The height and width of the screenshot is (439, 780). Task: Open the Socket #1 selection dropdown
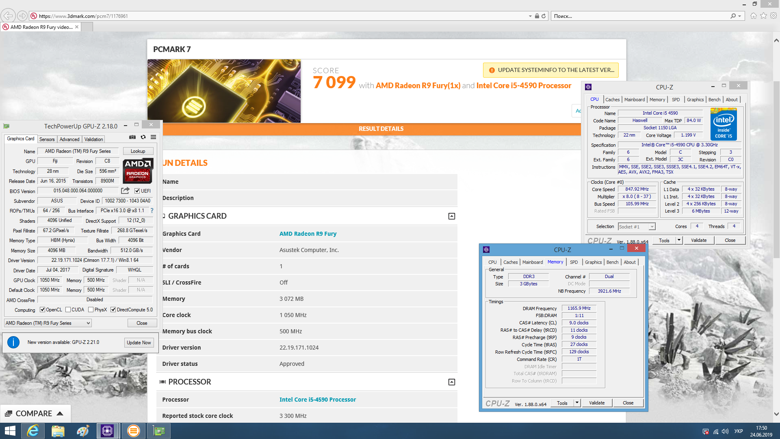click(637, 227)
